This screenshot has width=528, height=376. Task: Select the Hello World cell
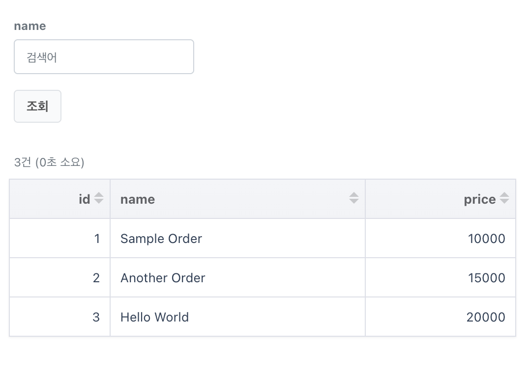(x=154, y=317)
